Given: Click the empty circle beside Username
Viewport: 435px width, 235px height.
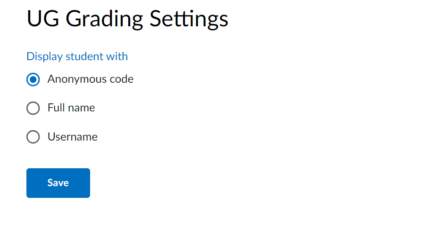Looking at the screenshot, I should pyautogui.click(x=33, y=137).
